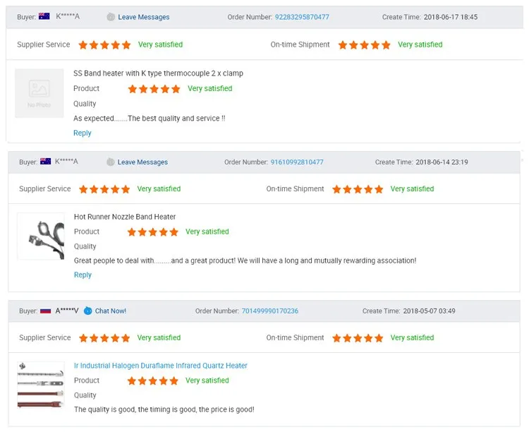
Task: Open the Infrared Quartz Heater product thumbnail
Action: [41, 385]
